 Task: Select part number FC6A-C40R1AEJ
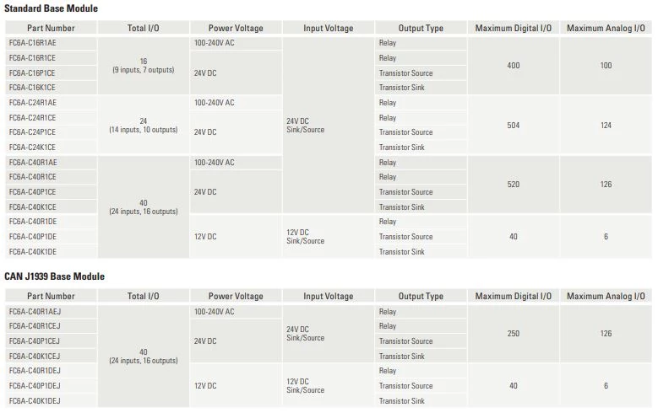click(34, 312)
